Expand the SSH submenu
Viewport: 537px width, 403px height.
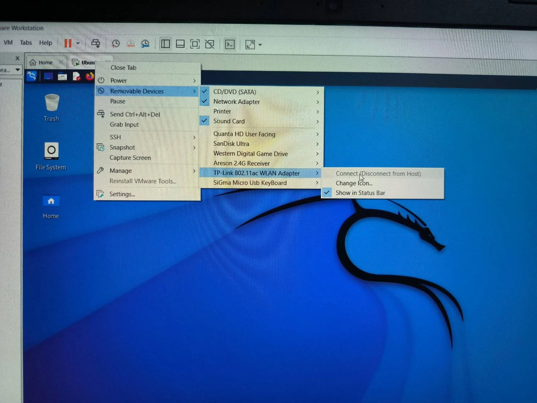point(147,137)
